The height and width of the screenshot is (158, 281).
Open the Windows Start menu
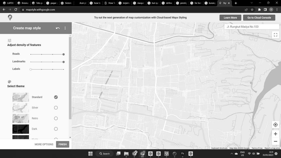(x=90, y=154)
